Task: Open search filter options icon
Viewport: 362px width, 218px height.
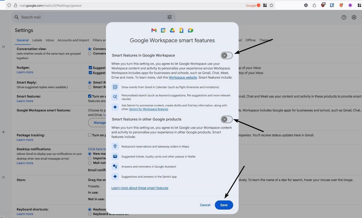Action: click(x=170, y=17)
